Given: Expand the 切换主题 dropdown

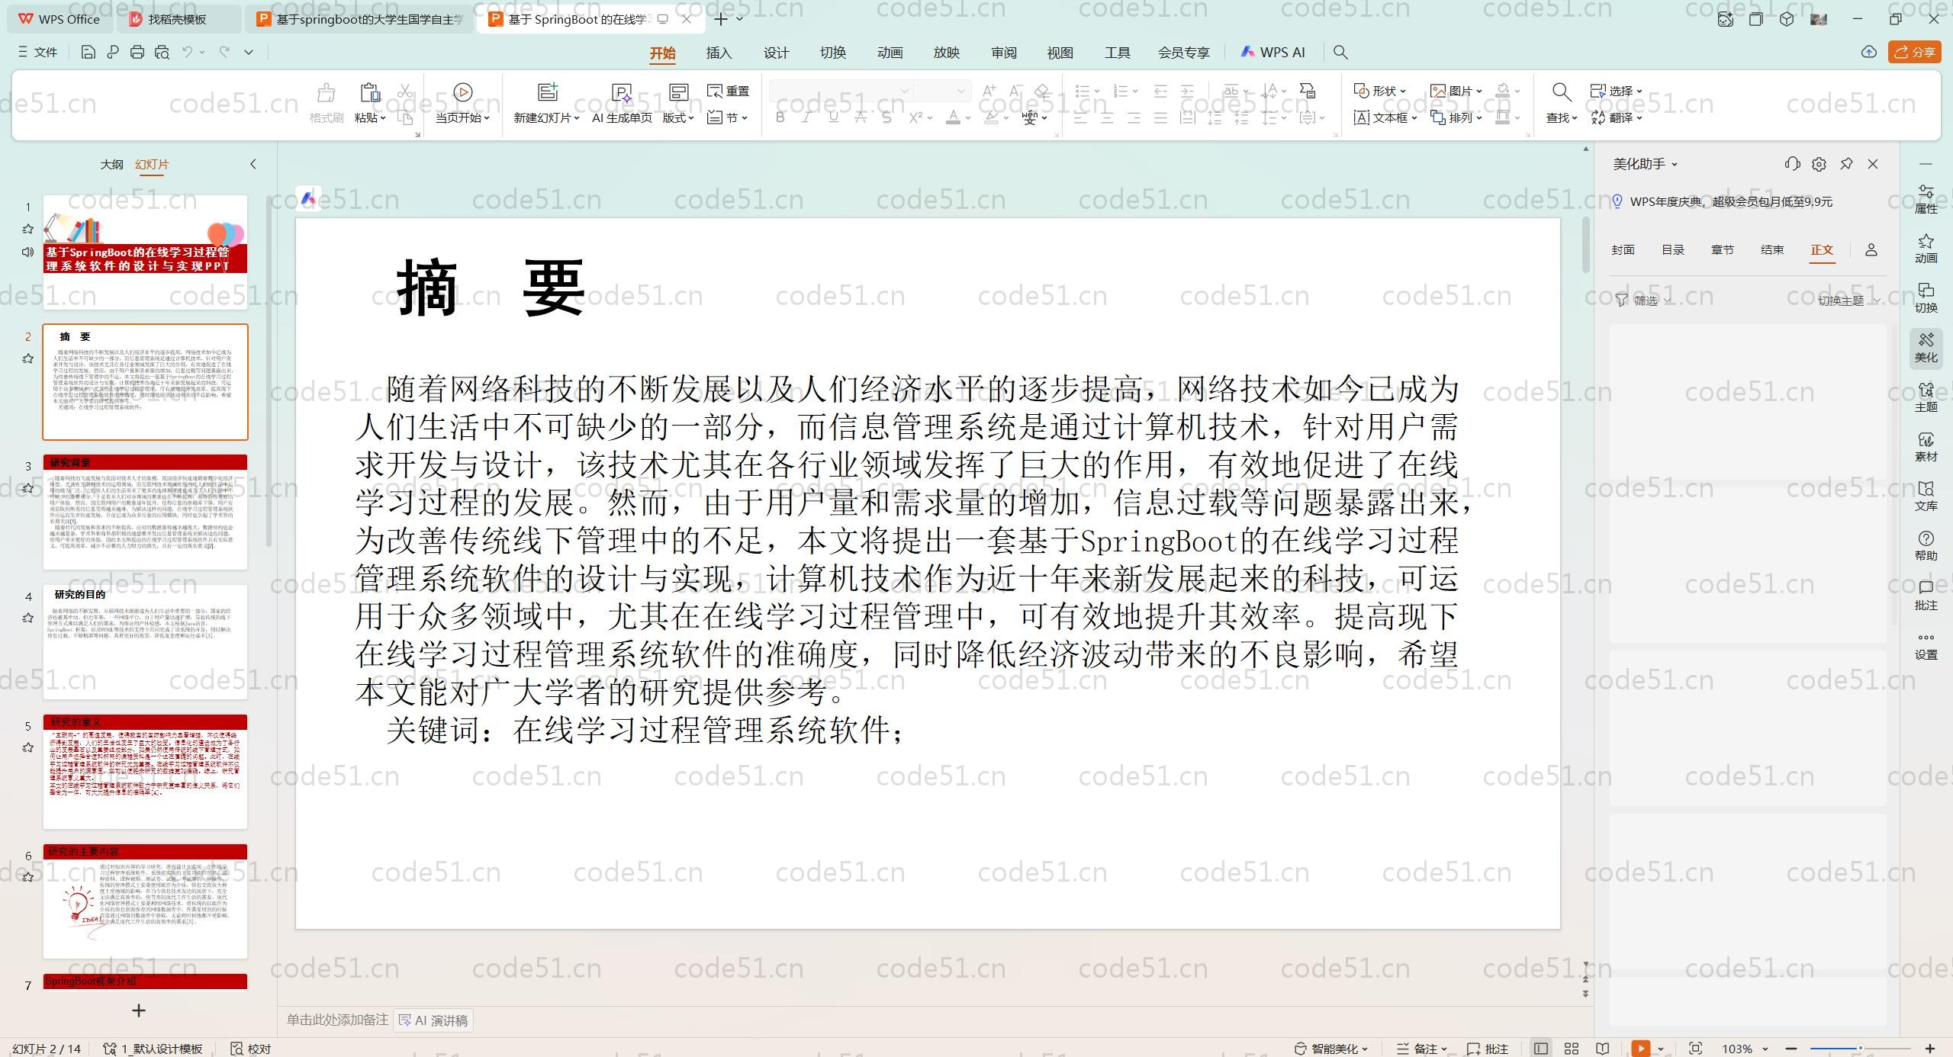Looking at the screenshot, I should (x=1848, y=300).
